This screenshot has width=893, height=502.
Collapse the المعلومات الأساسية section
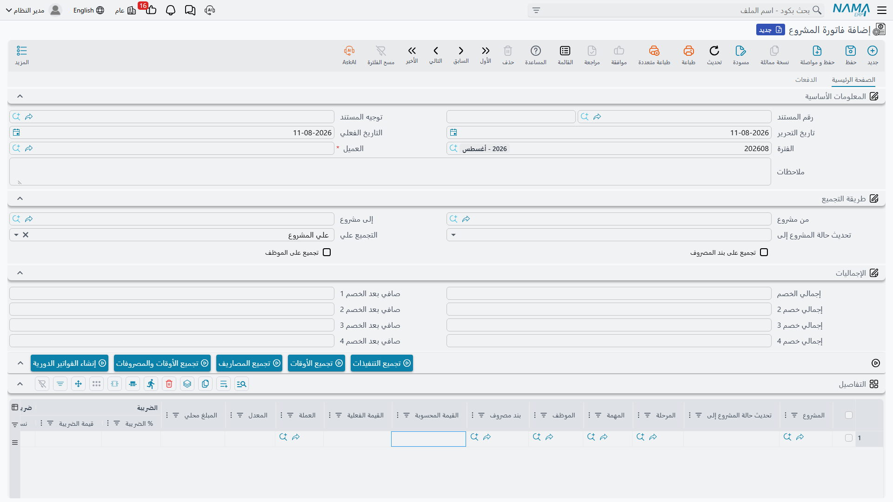coord(20,96)
